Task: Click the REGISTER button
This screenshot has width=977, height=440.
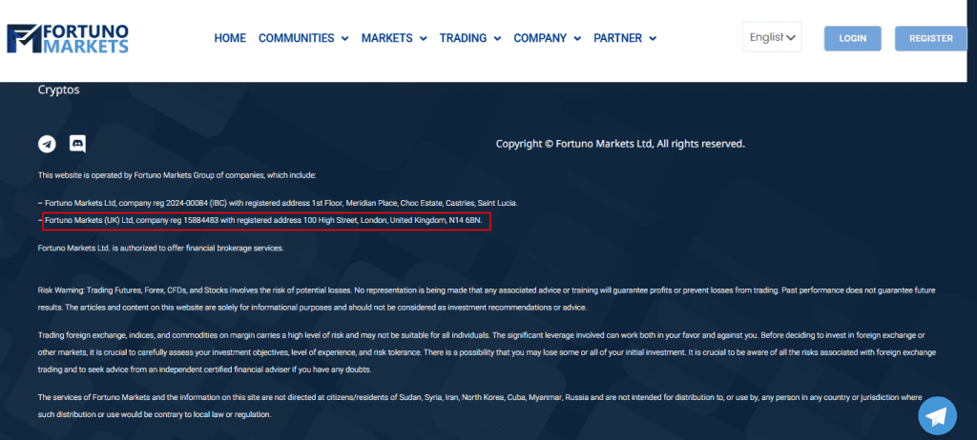Action: pos(931,39)
